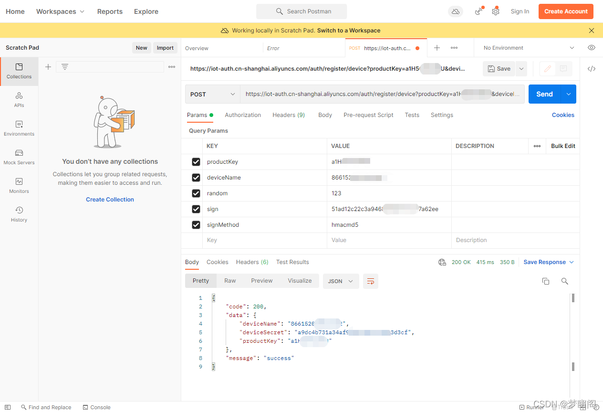
Task: Open the Workspaces dropdown menu
Action: coord(61,11)
